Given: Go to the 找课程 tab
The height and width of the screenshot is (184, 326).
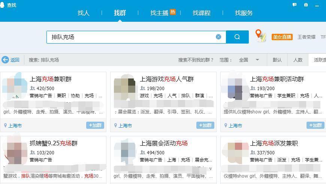Looking at the screenshot, I should (x=202, y=13).
